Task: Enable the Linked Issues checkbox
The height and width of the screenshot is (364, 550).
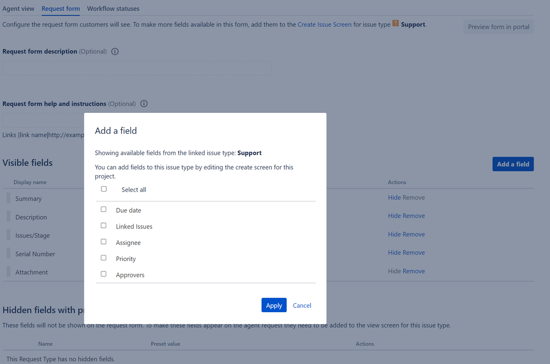Action: click(x=104, y=225)
